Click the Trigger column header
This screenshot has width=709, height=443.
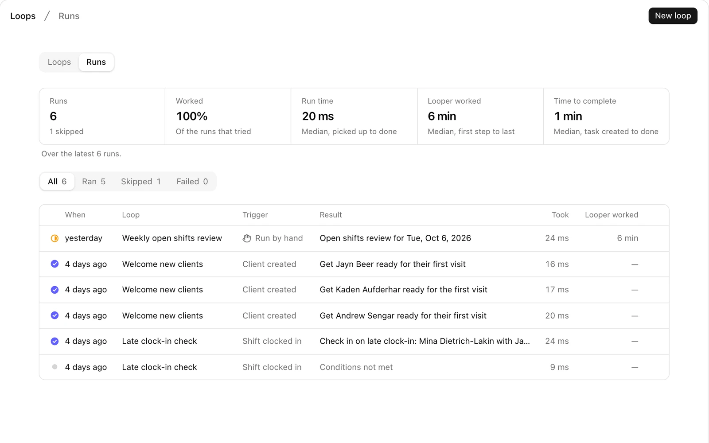click(255, 215)
